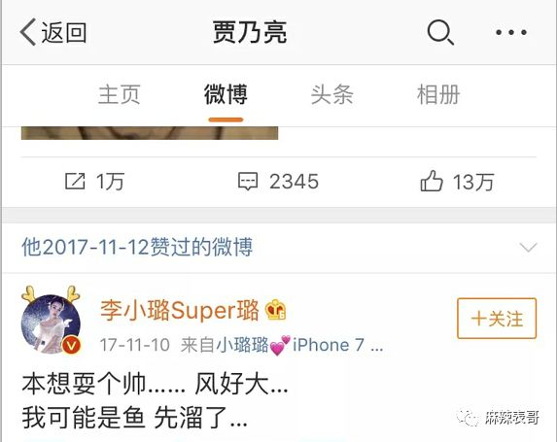
Task: Switch to the 头条 tab
Action: click(x=331, y=95)
